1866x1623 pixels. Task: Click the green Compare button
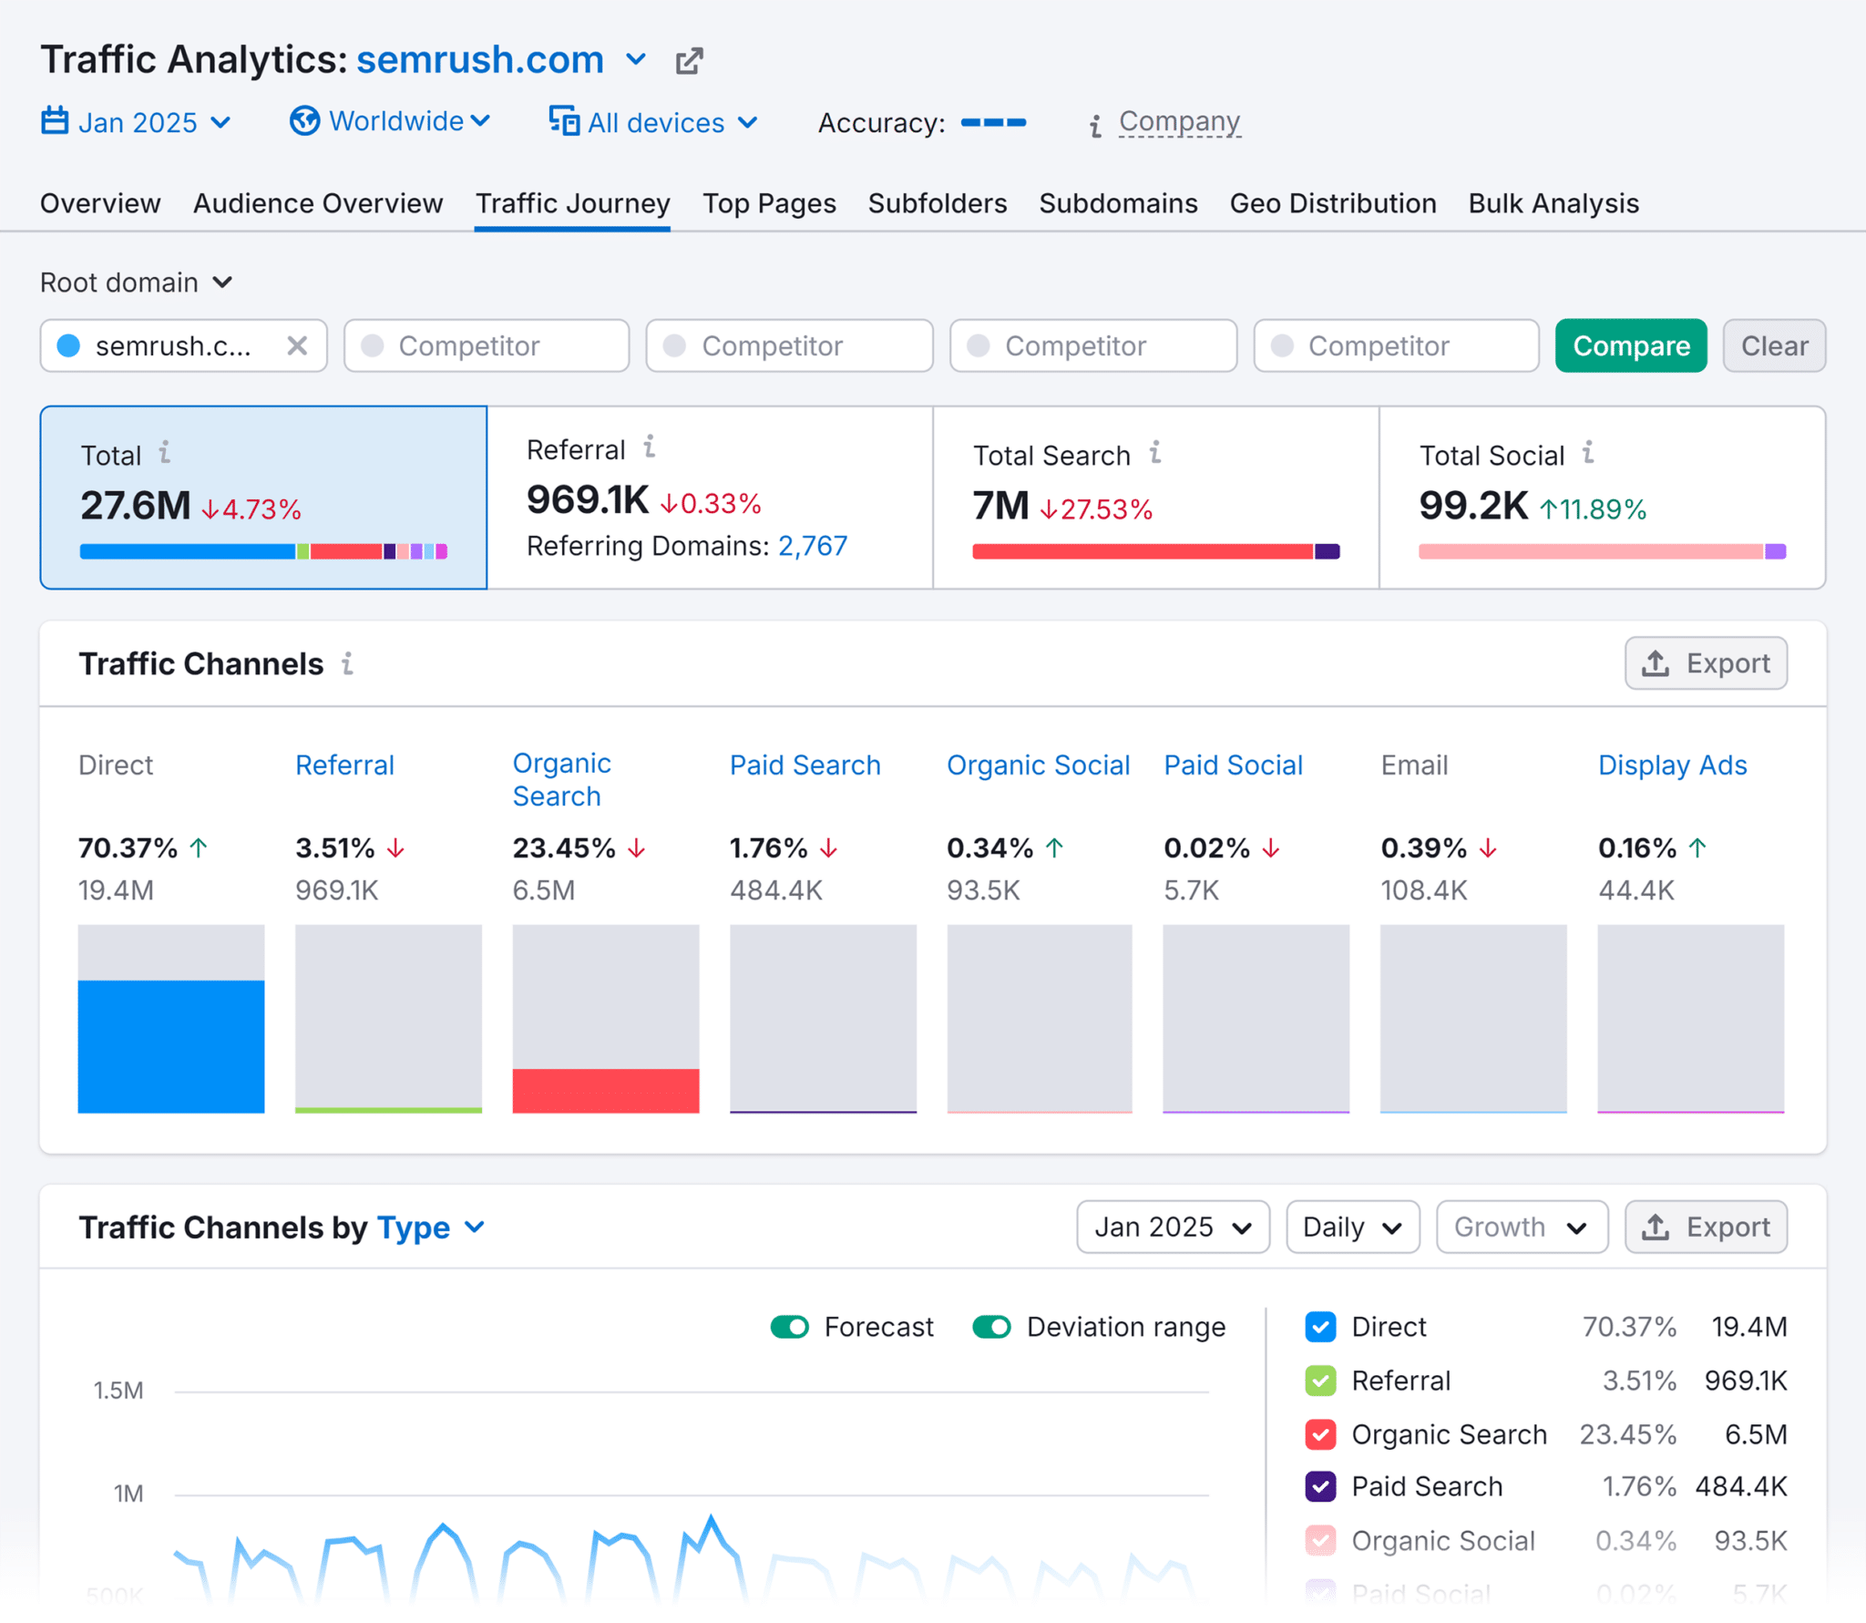[1631, 345]
